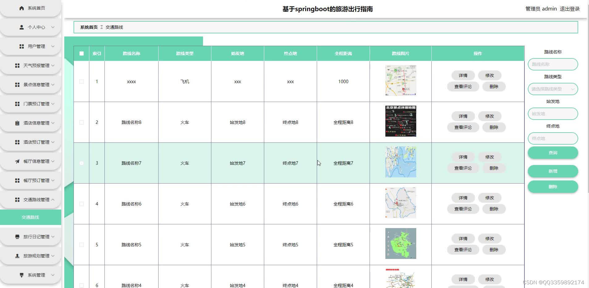Check the checkbox for 路线名称4 row
589x288 pixels.
point(82,286)
